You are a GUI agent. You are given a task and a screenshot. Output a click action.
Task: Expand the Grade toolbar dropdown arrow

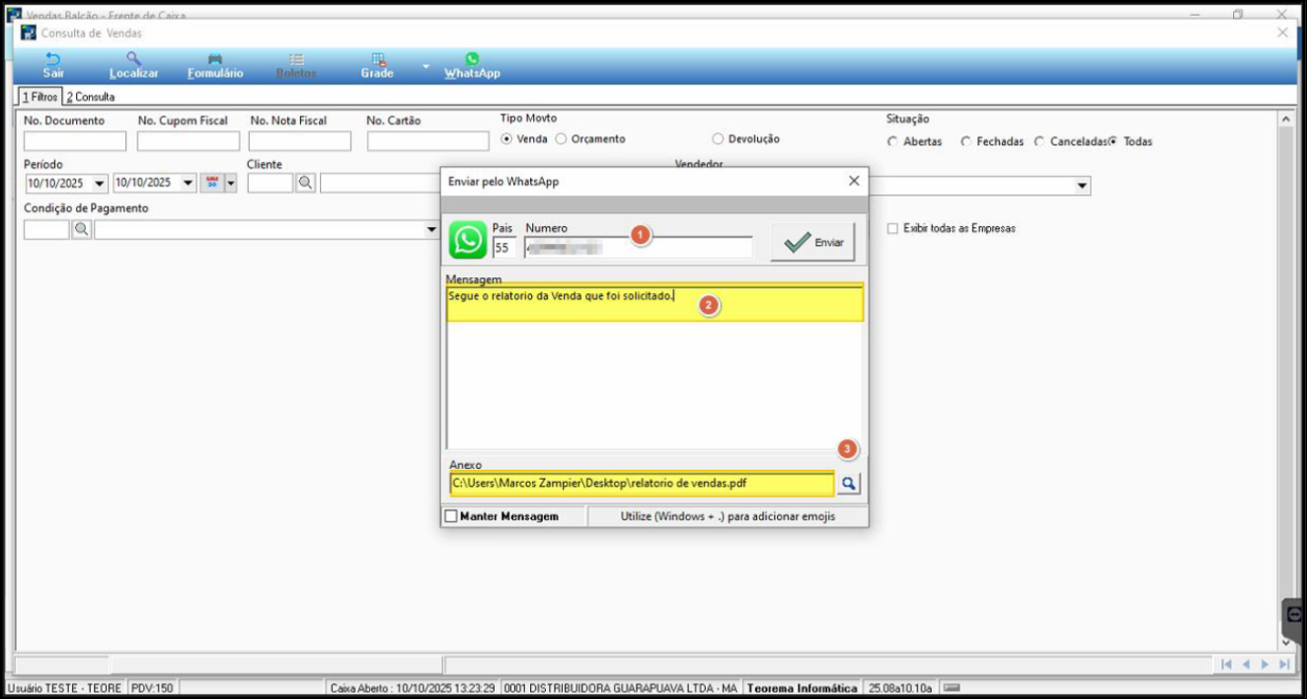coord(425,67)
